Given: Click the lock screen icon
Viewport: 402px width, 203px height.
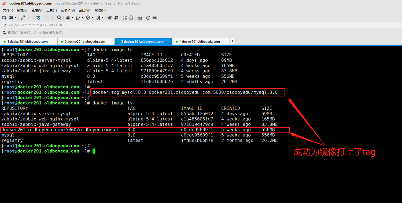Looking at the screenshot, I should click(x=131, y=18).
